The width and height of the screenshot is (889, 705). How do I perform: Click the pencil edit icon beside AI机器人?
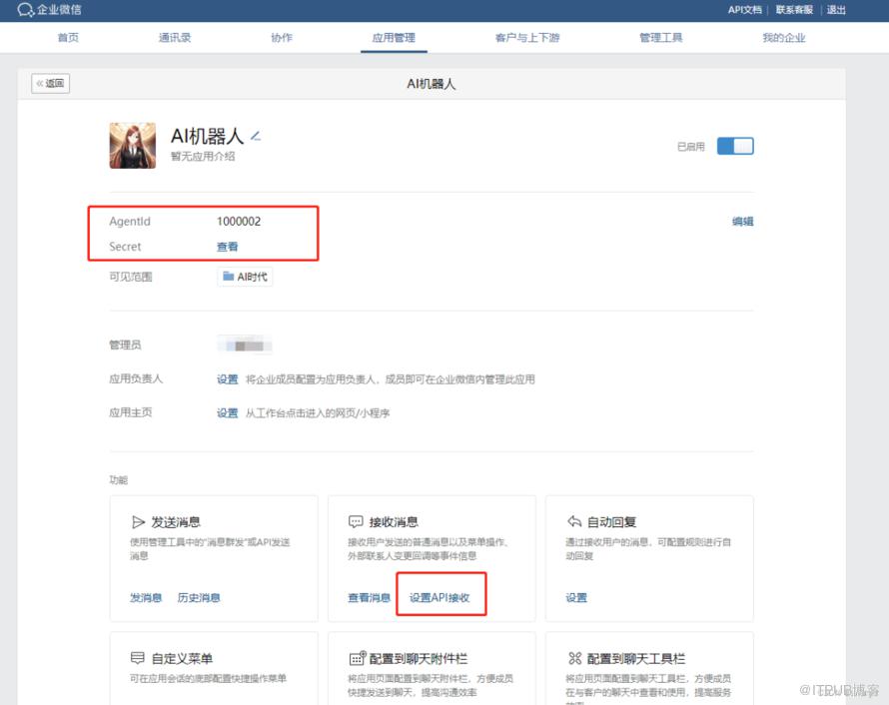[x=256, y=136]
